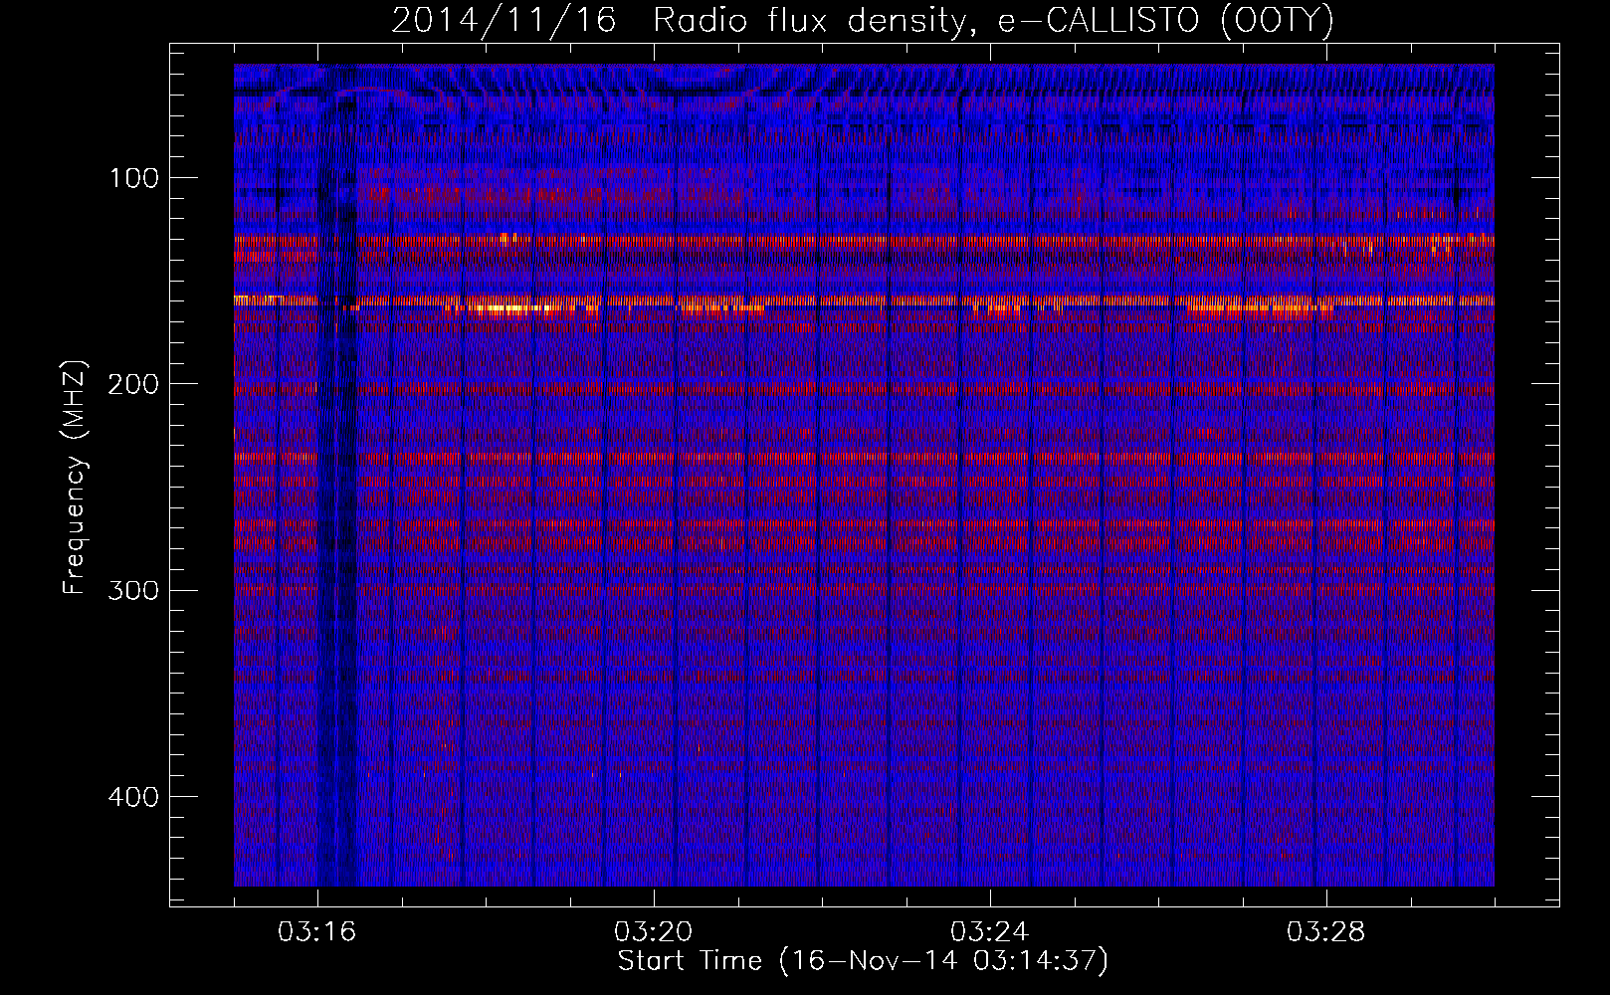Image resolution: width=1610 pixels, height=995 pixels.
Task: Click the 03:20 time tick label
Action: pyautogui.click(x=654, y=932)
